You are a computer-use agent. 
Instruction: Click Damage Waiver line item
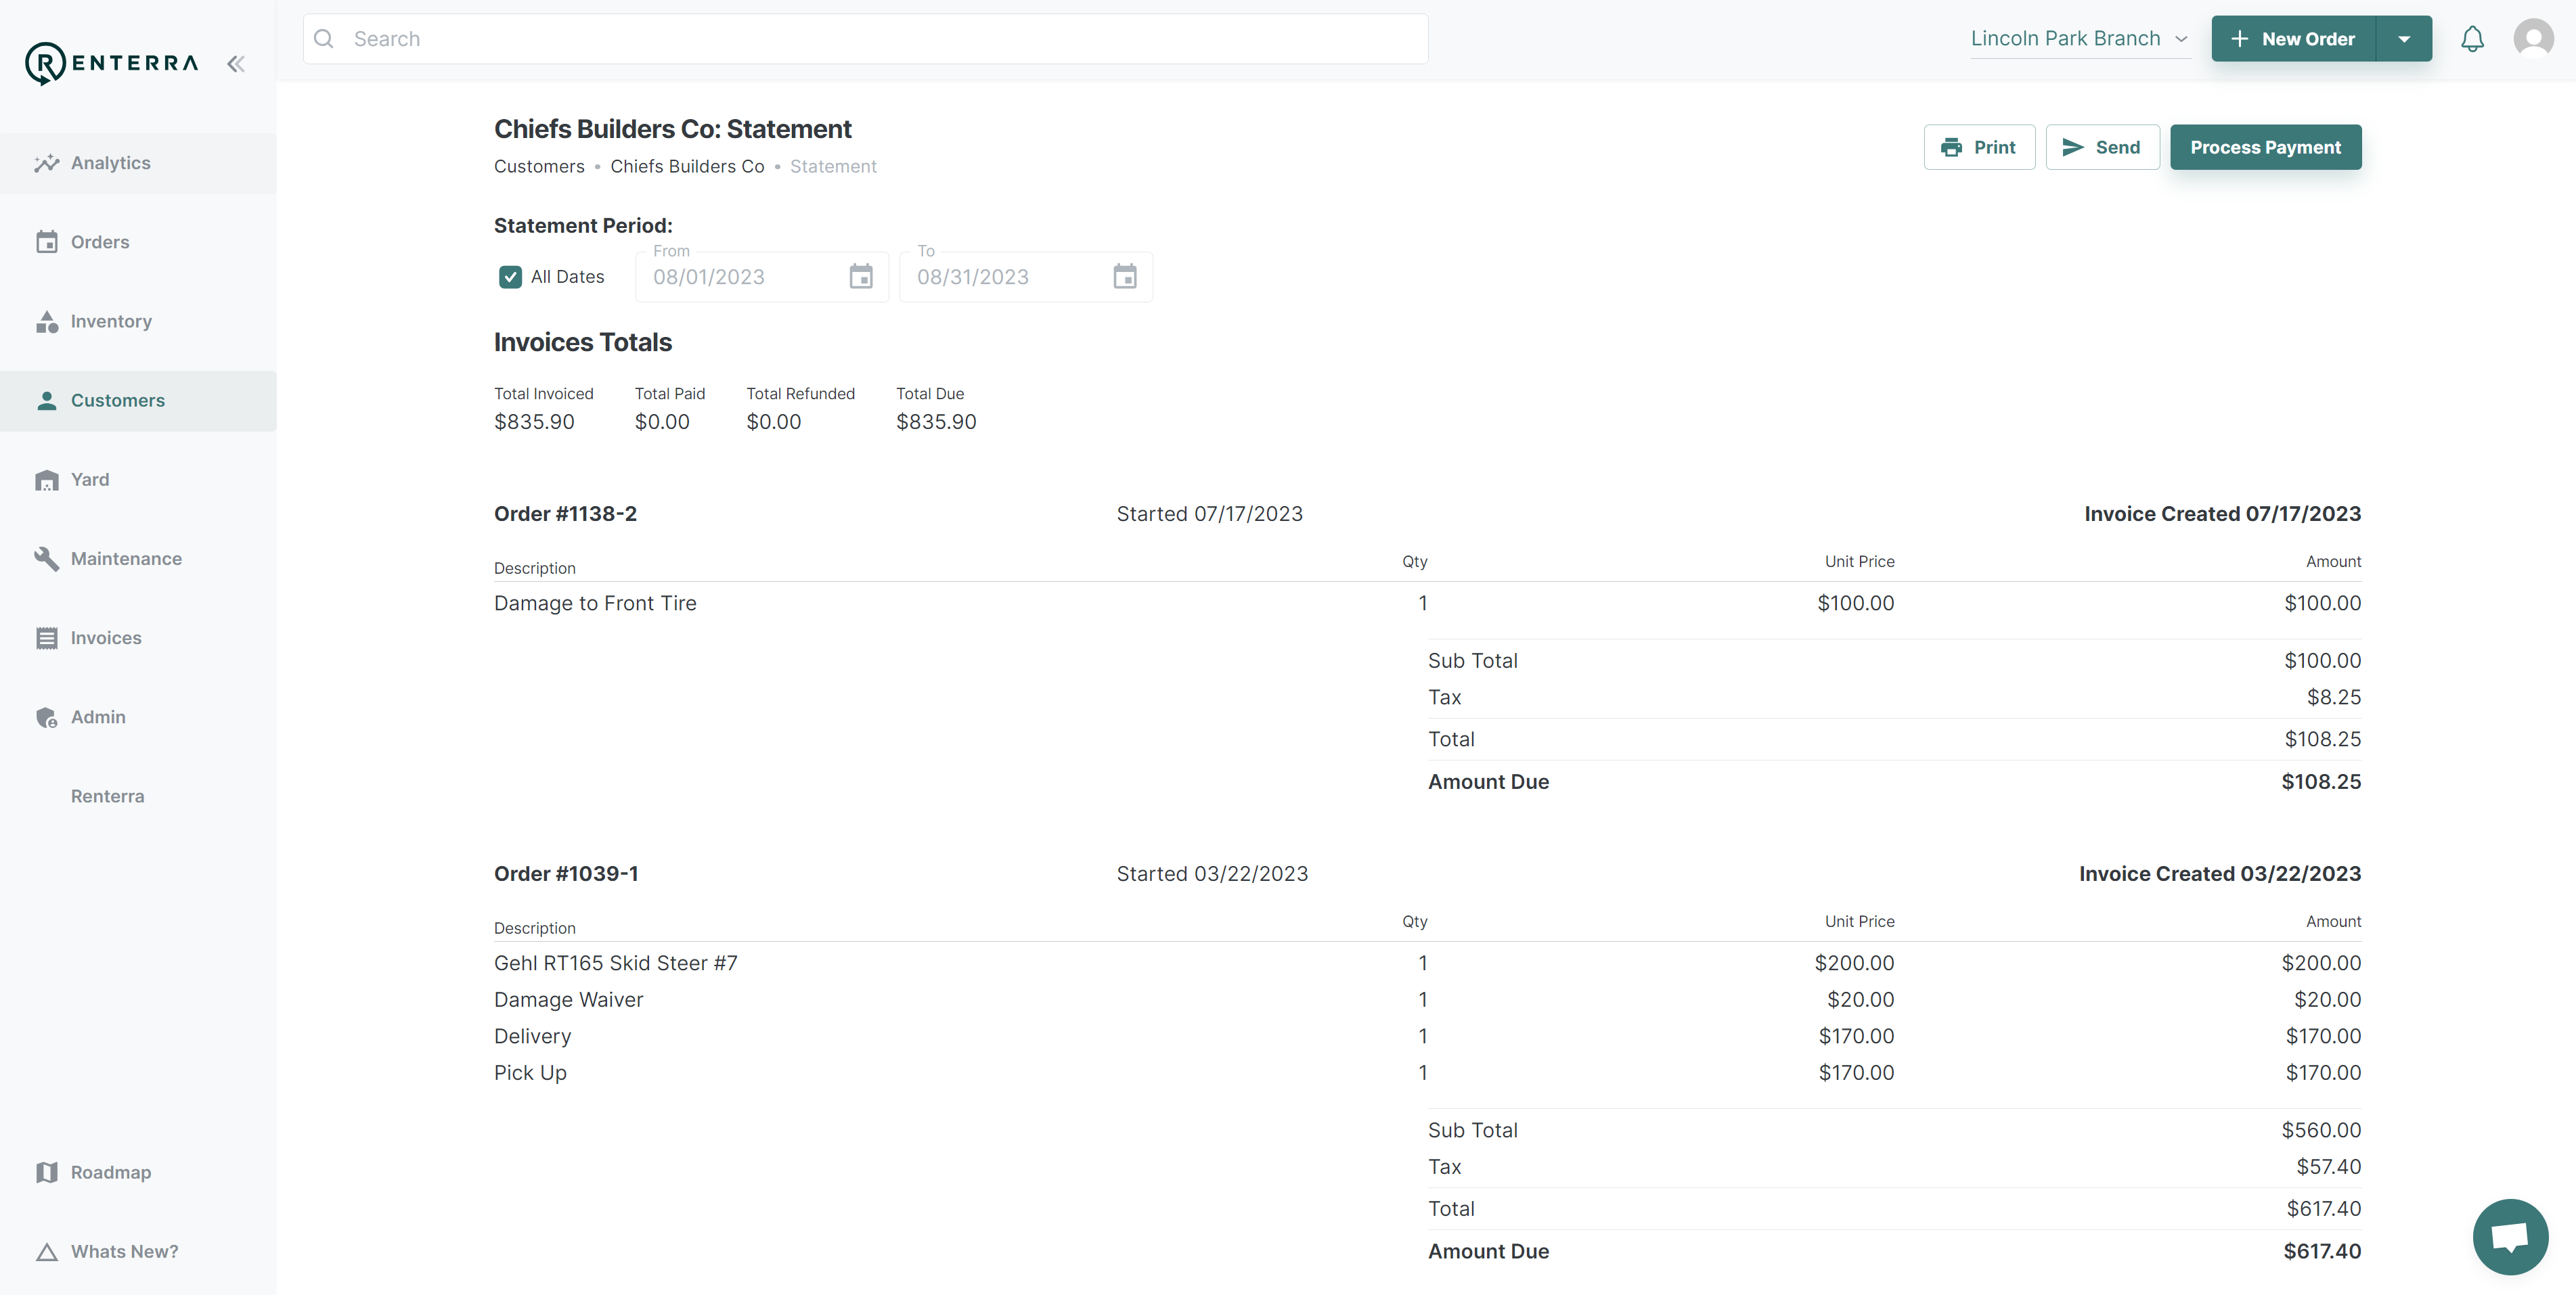pos(1427,1000)
